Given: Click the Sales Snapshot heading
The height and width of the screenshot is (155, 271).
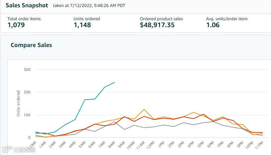Looking at the screenshot, I should (x=27, y=6).
